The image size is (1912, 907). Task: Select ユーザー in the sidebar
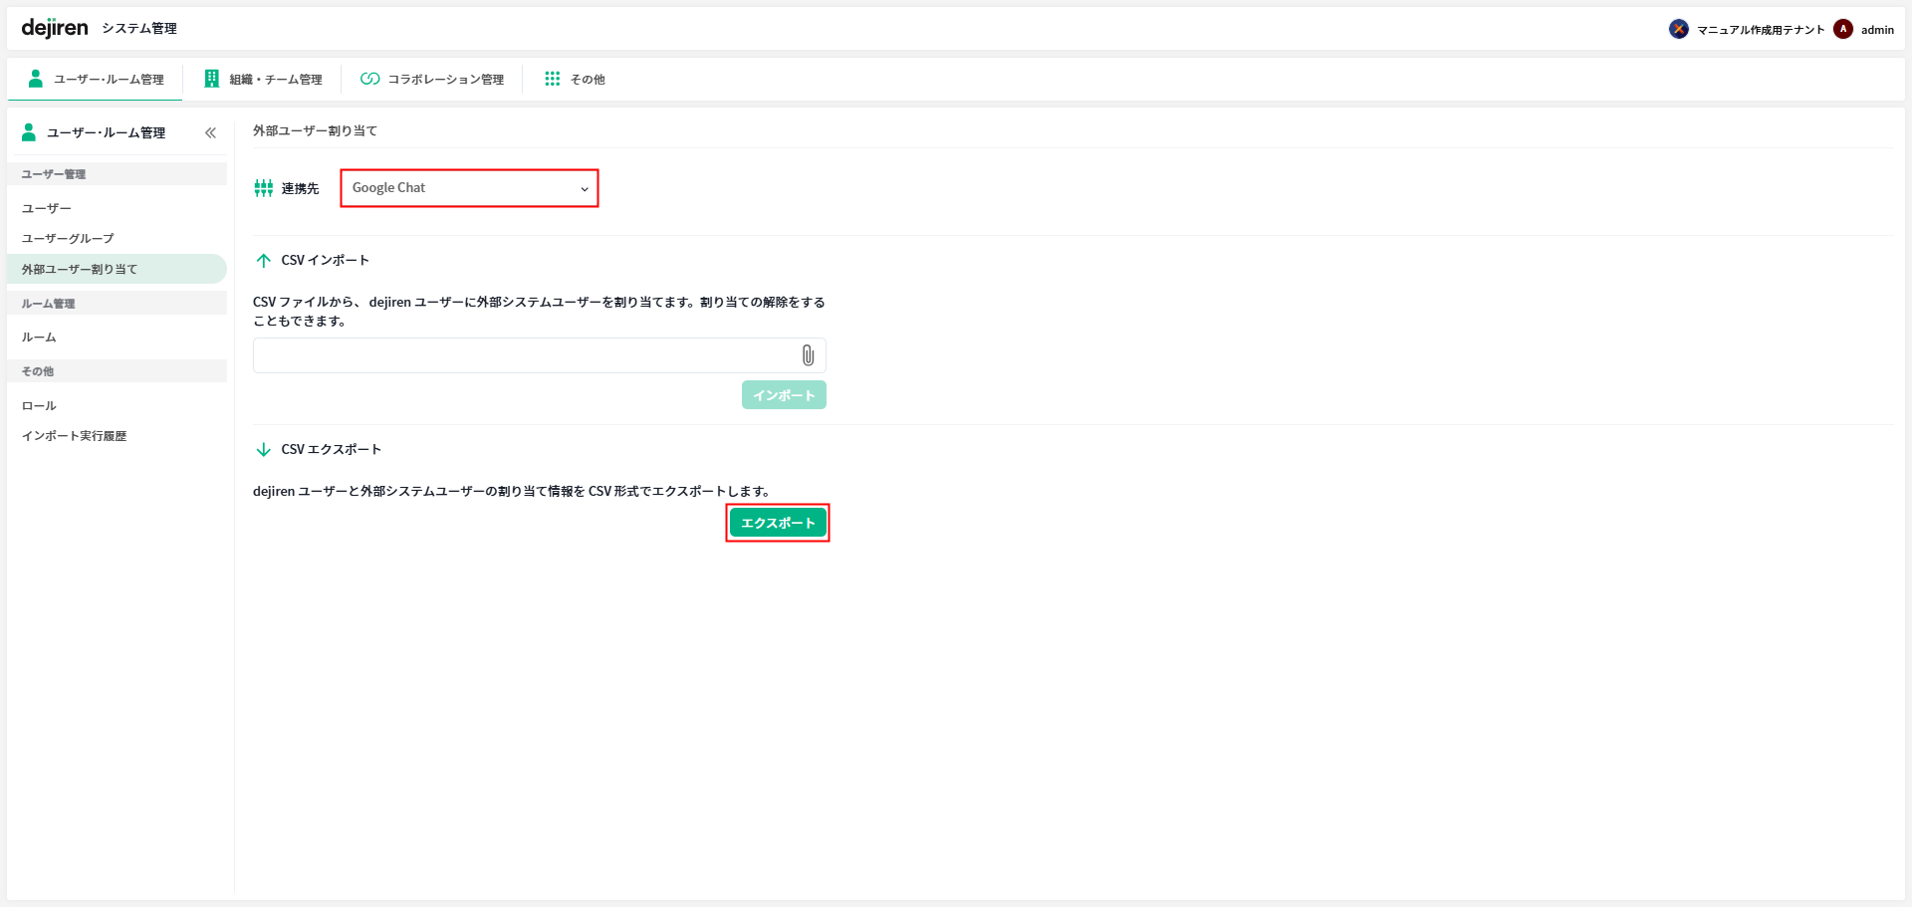pos(47,209)
